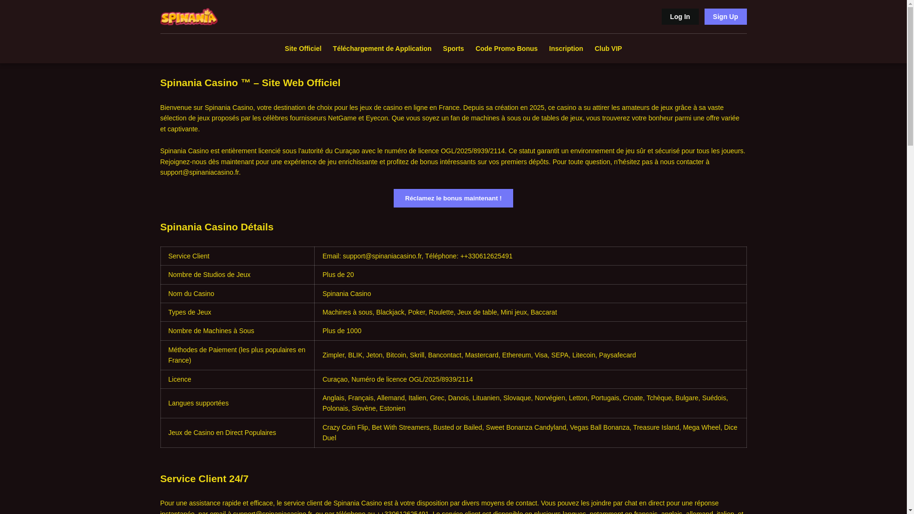The width and height of the screenshot is (914, 514).
Task: Click the Licence table cell
Action: point(237,379)
